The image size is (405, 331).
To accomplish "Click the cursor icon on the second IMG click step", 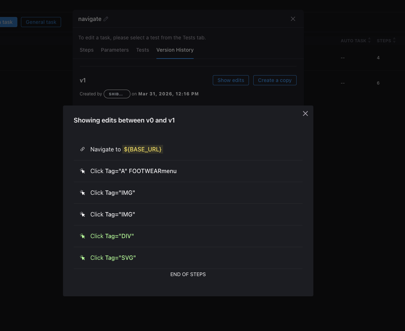I will click(82, 214).
